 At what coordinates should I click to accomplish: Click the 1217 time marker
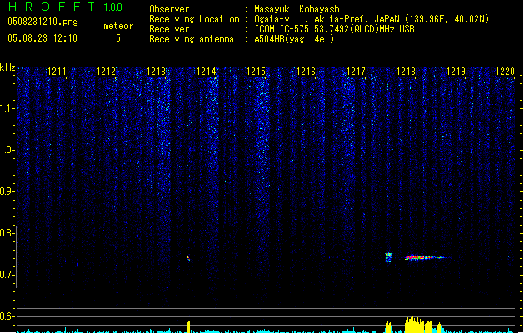356,72
